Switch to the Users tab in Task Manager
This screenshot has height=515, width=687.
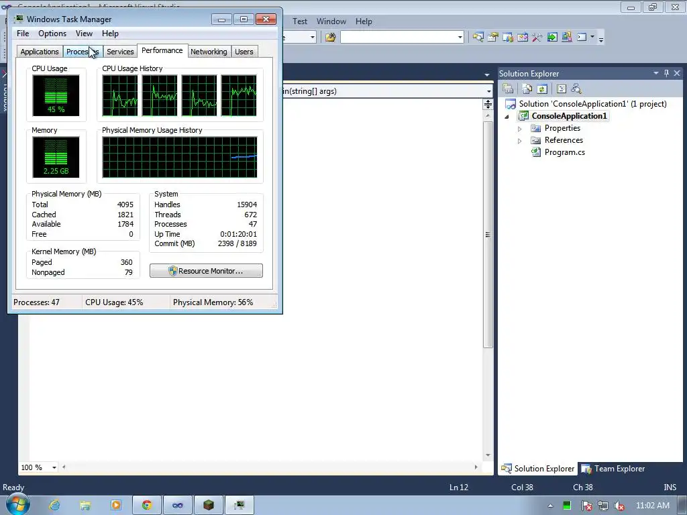tap(244, 52)
